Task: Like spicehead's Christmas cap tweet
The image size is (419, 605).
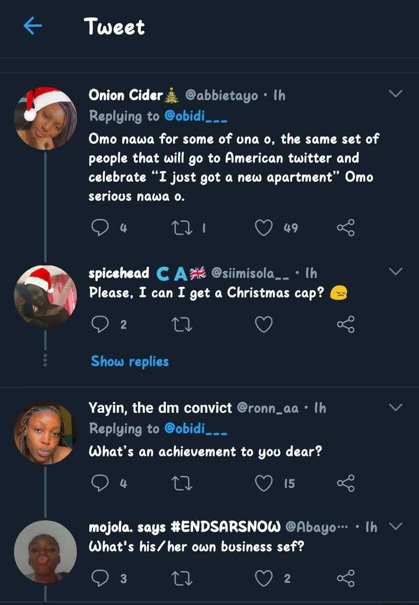Action: click(264, 324)
